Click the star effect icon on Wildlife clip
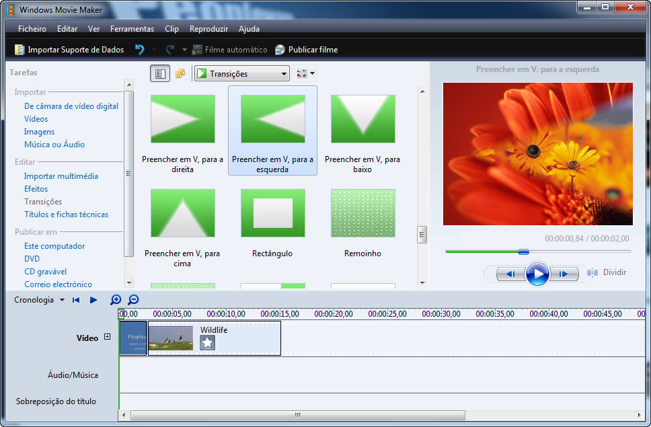Image resolution: width=651 pixels, height=427 pixels. coord(207,343)
